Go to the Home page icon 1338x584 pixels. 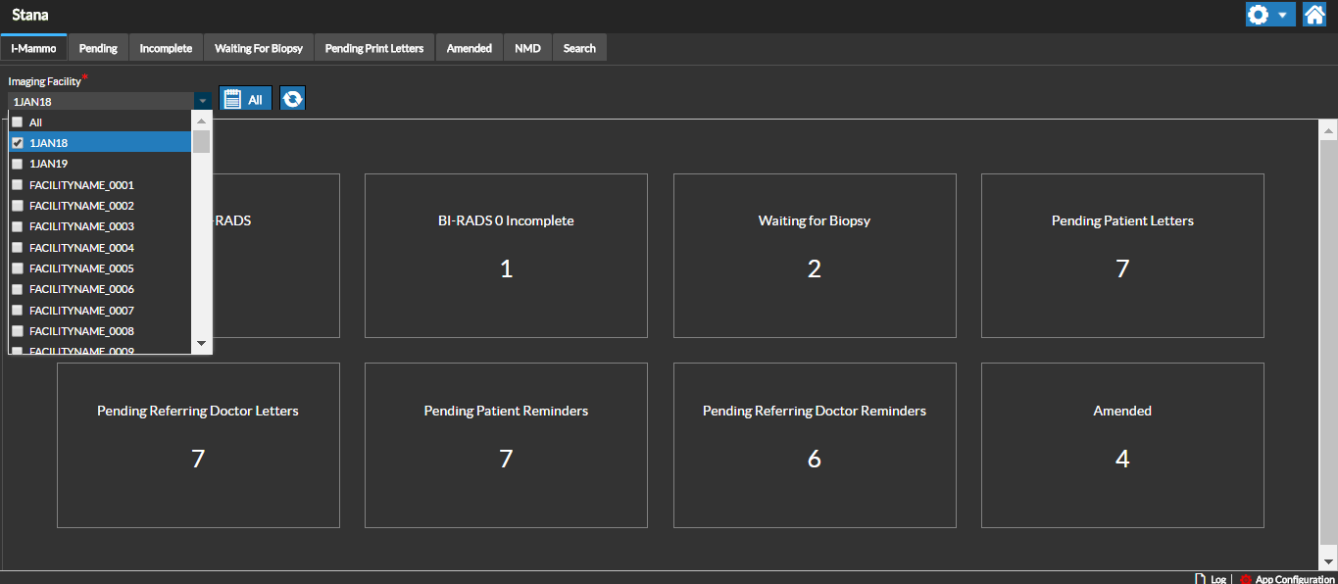[1314, 15]
